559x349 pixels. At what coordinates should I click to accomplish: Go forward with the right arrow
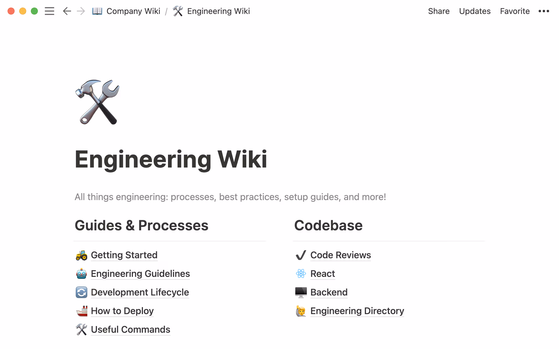(81, 11)
